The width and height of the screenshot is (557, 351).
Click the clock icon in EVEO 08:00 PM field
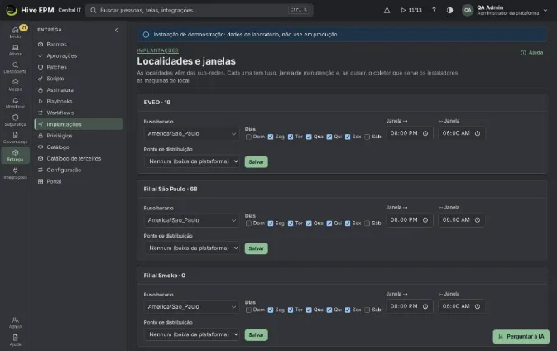pos(425,133)
